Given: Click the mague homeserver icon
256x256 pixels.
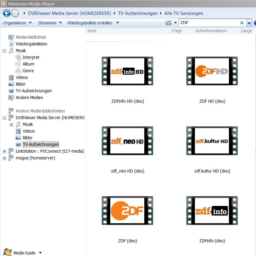Looking at the screenshot, I should (11, 158).
